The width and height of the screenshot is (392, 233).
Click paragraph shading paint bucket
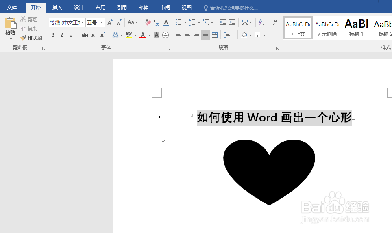[244, 35]
